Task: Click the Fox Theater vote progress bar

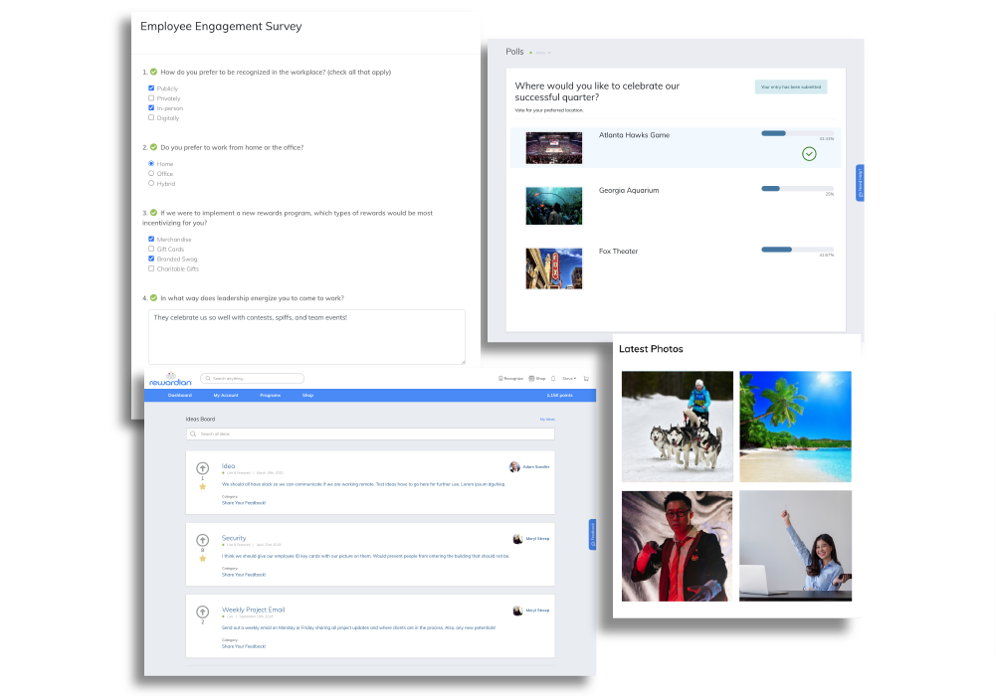Action: click(x=797, y=250)
